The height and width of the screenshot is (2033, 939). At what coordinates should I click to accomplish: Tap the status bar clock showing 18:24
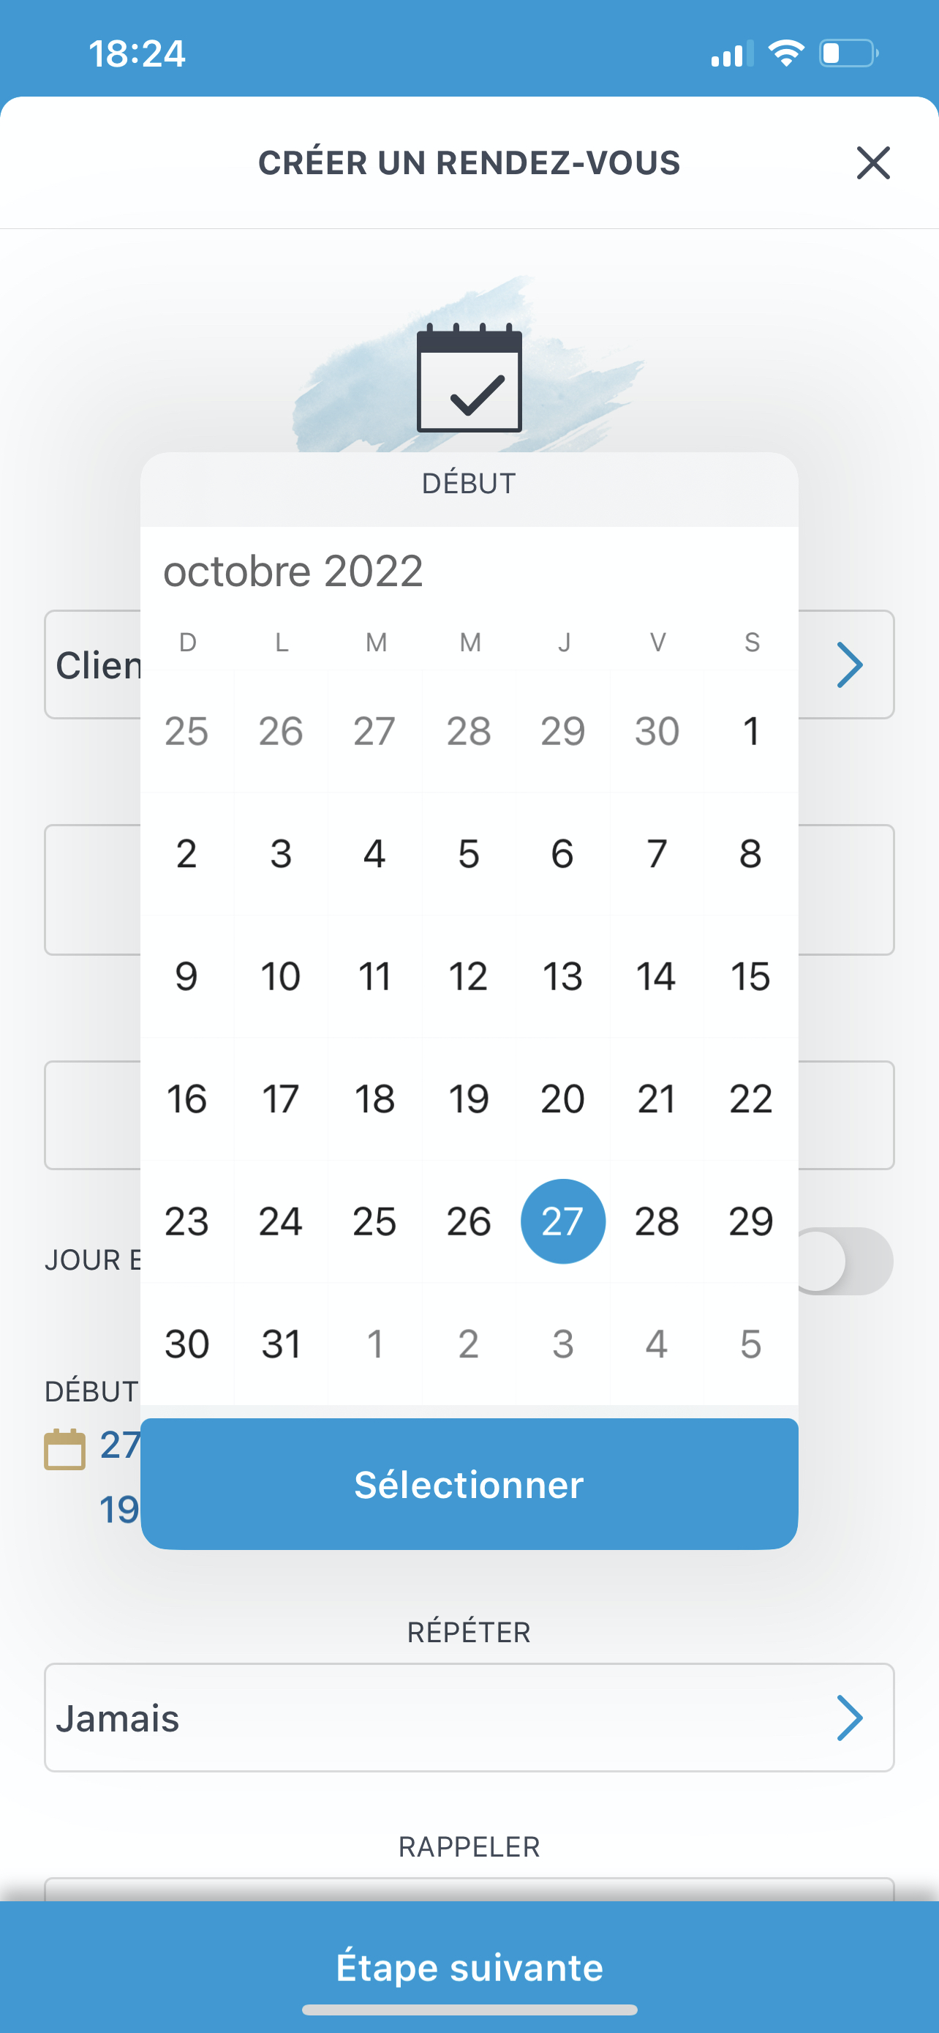(x=137, y=53)
